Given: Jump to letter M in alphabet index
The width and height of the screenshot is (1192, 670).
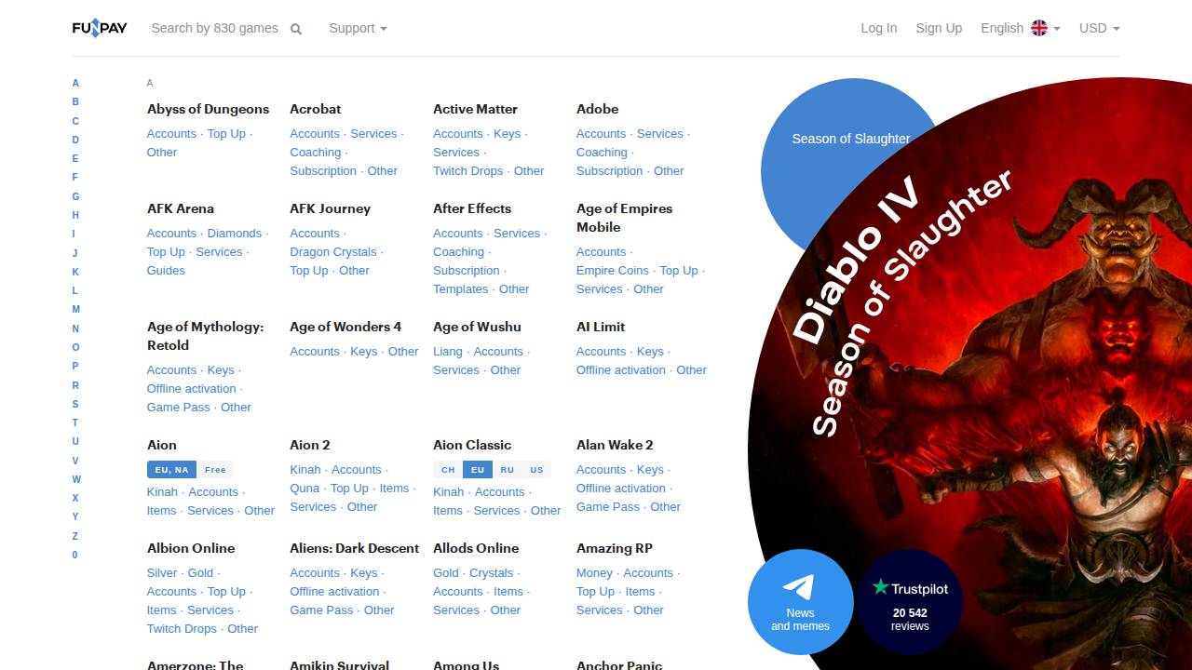Looking at the screenshot, I should coord(76,309).
